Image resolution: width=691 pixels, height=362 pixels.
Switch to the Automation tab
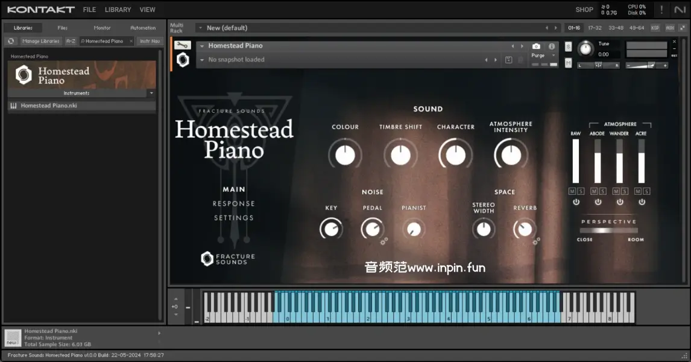pyautogui.click(x=143, y=28)
